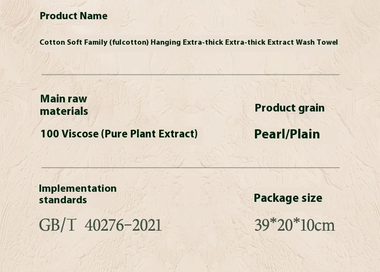This screenshot has height=272, width=380.
Task: Click the 'GB/T' prefix text
Action: [x=58, y=225]
